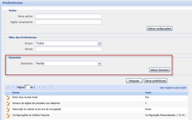
Task: Sort by the Nome column header
Action: pos(16,93)
